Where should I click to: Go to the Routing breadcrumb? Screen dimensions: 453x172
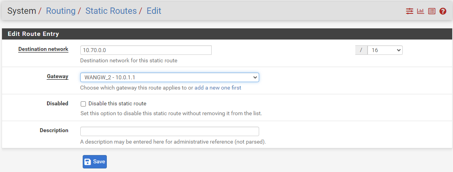[x=61, y=11]
